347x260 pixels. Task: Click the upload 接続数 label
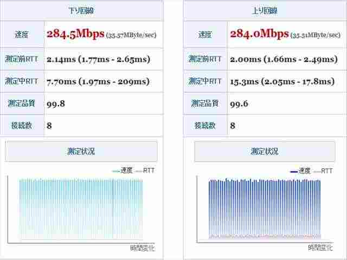[205, 126]
